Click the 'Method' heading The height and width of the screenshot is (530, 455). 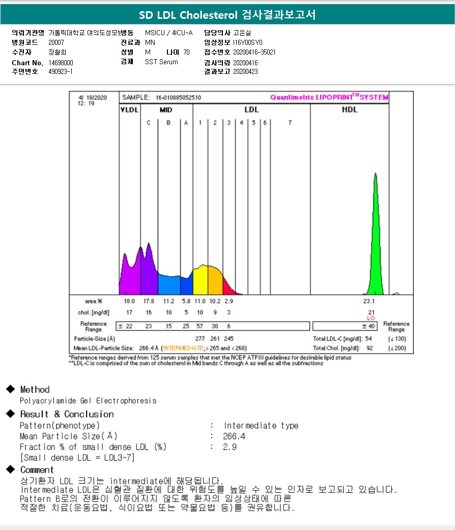35,390
